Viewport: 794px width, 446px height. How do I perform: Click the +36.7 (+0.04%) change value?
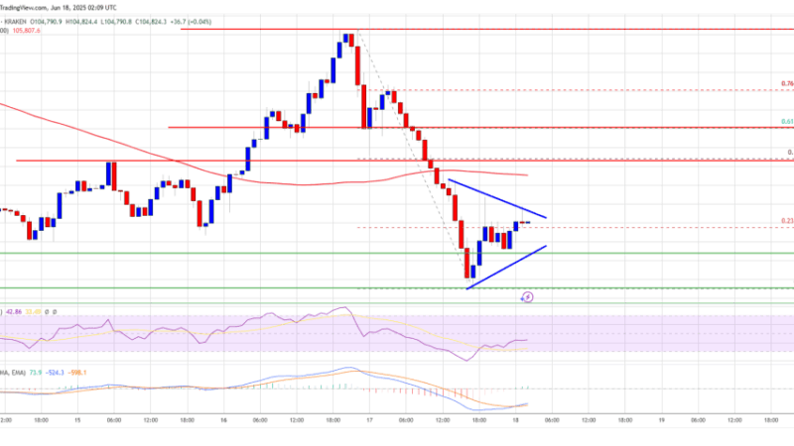coord(191,22)
